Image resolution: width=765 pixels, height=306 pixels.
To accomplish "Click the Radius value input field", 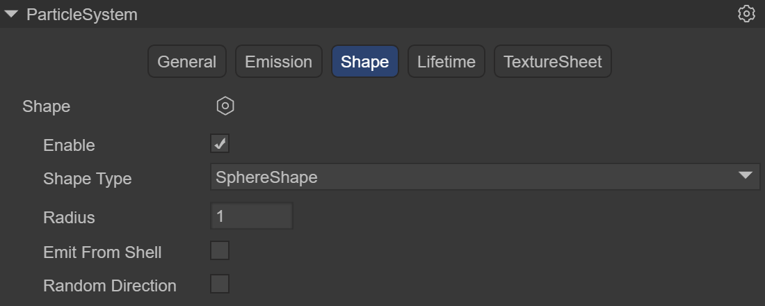I will pos(251,216).
